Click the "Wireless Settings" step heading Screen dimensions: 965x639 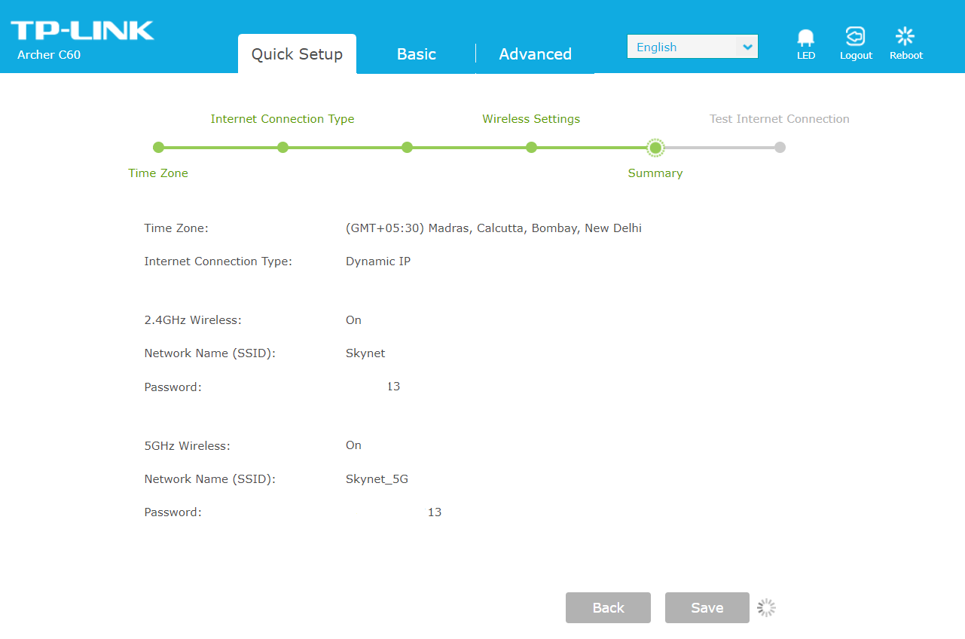pos(531,119)
